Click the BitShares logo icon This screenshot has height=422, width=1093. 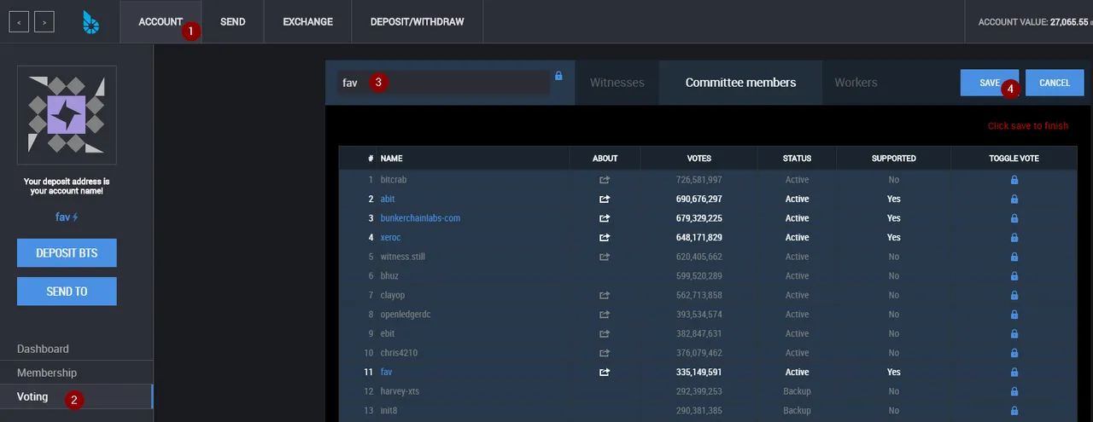click(x=91, y=22)
